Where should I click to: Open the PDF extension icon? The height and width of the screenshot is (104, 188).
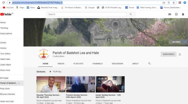click(x=180, y=3)
